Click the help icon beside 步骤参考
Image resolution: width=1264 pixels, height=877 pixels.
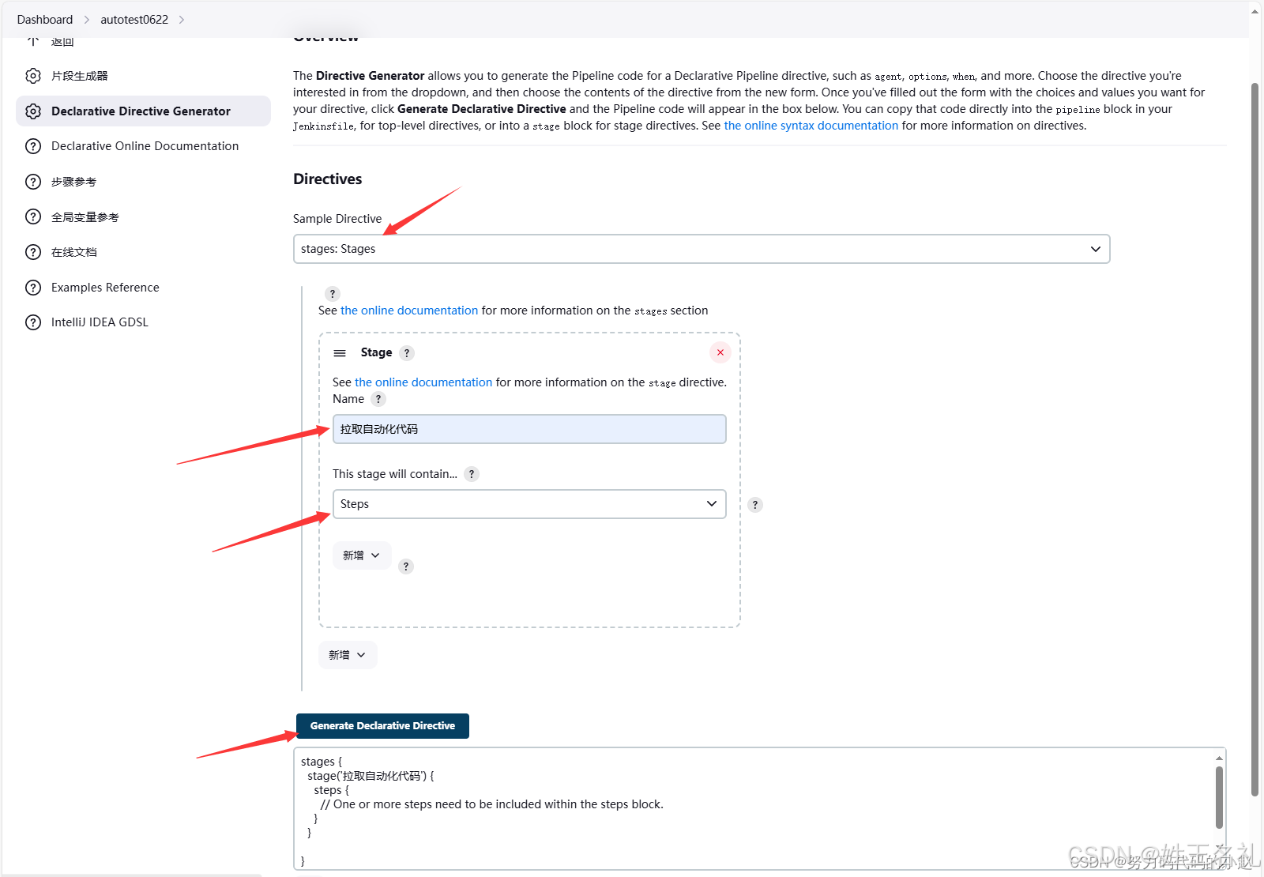coord(33,182)
